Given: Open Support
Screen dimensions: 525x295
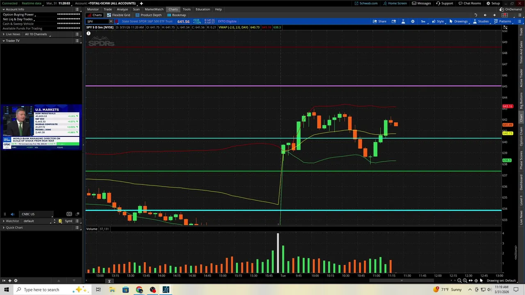Looking at the screenshot, I should (x=445, y=3).
